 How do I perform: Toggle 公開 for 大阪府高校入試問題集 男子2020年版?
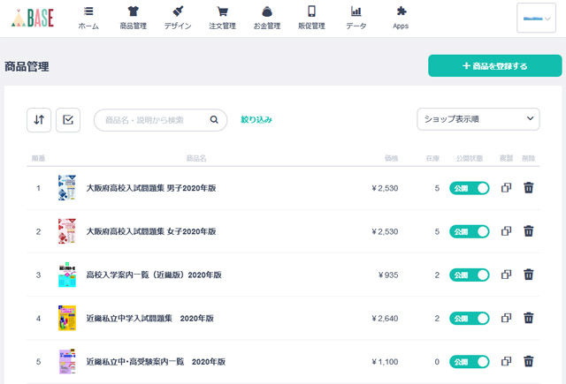pos(470,188)
